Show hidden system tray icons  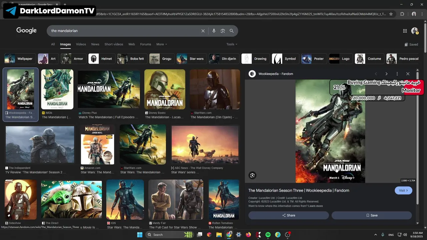click(375, 235)
